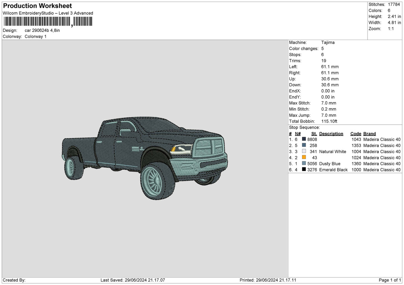Click the dark navy 8808 color swatch
404x285 pixels.
coord(304,139)
